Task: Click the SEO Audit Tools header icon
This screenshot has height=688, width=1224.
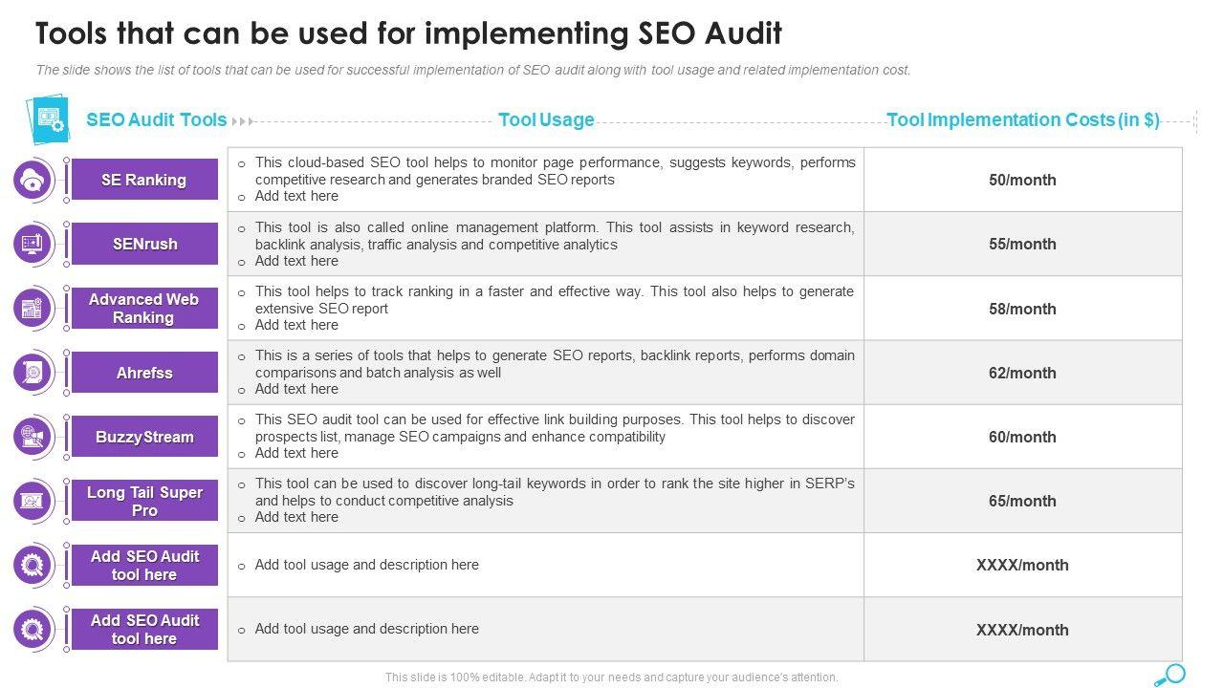Action: [x=48, y=118]
